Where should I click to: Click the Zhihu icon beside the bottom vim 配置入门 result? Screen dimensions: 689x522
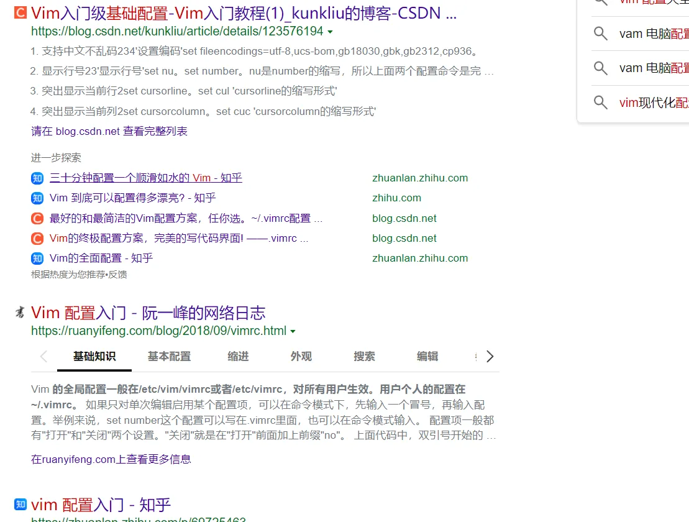click(19, 505)
